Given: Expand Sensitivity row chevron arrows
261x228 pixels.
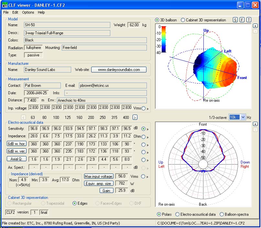Looking at the screenshot, I should tap(147, 129).
